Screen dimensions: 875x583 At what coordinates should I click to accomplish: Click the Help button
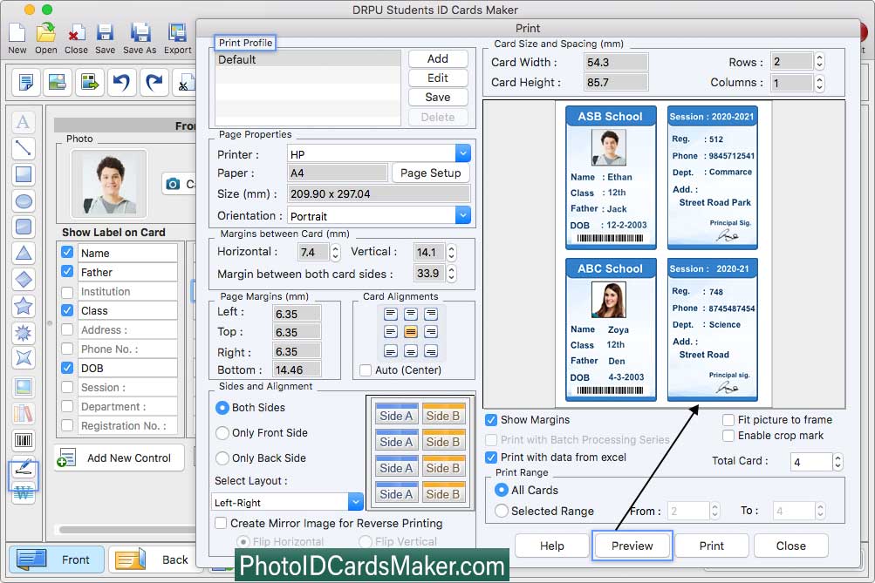click(552, 546)
